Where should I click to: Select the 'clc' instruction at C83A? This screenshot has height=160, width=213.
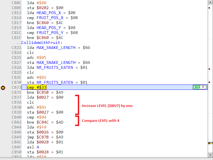click(x=30, y=102)
